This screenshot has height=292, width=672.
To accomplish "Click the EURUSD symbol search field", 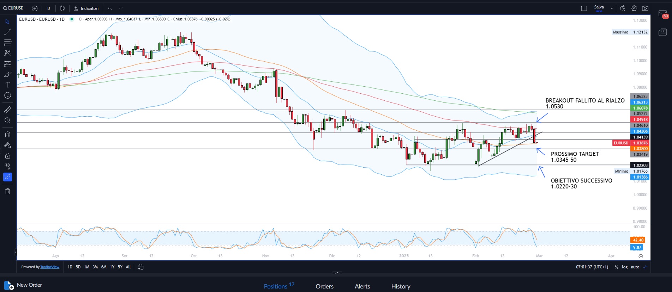I will point(14,8).
